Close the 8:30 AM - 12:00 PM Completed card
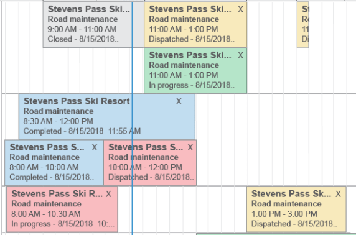 [x=179, y=101]
